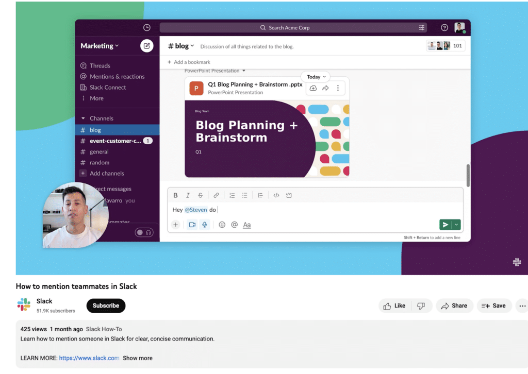Viewport: 528px width, 374px height.
Task: Open more video actions ellipsis
Action: pyautogui.click(x=522, y=305)
